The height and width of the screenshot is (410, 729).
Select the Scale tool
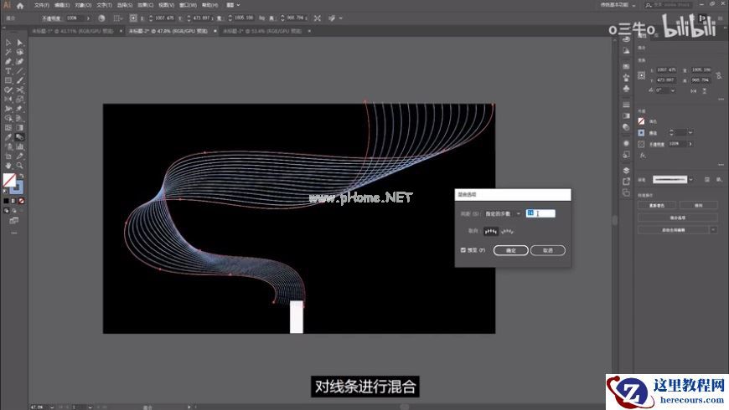(x=20, y=100)
